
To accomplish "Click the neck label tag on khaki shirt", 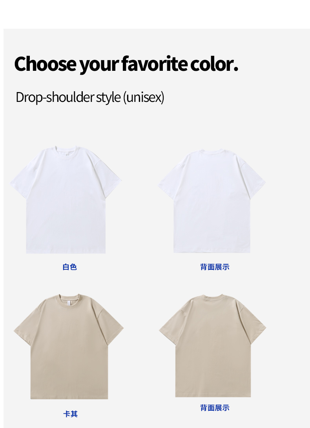I will [x=69, y=303].
